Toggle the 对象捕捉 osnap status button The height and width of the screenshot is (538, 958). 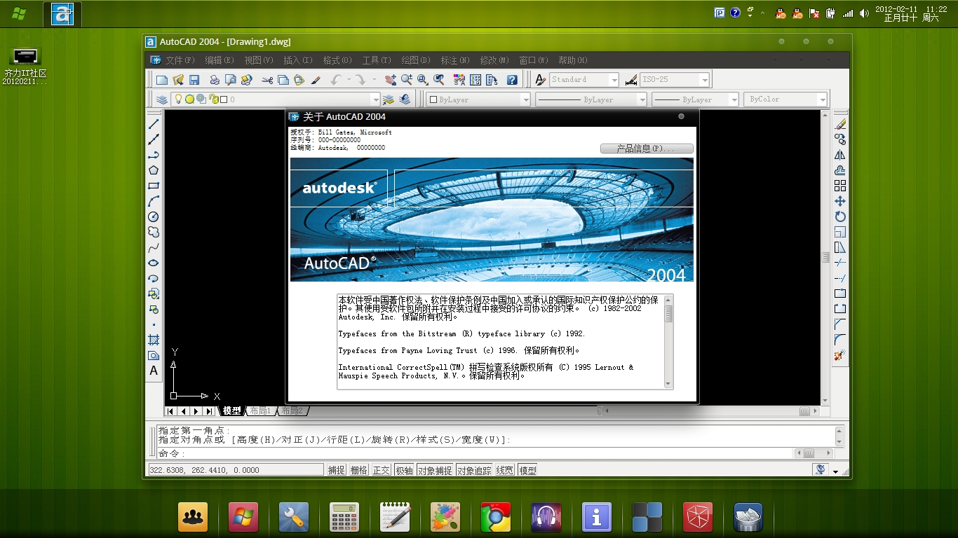[435, 471]
